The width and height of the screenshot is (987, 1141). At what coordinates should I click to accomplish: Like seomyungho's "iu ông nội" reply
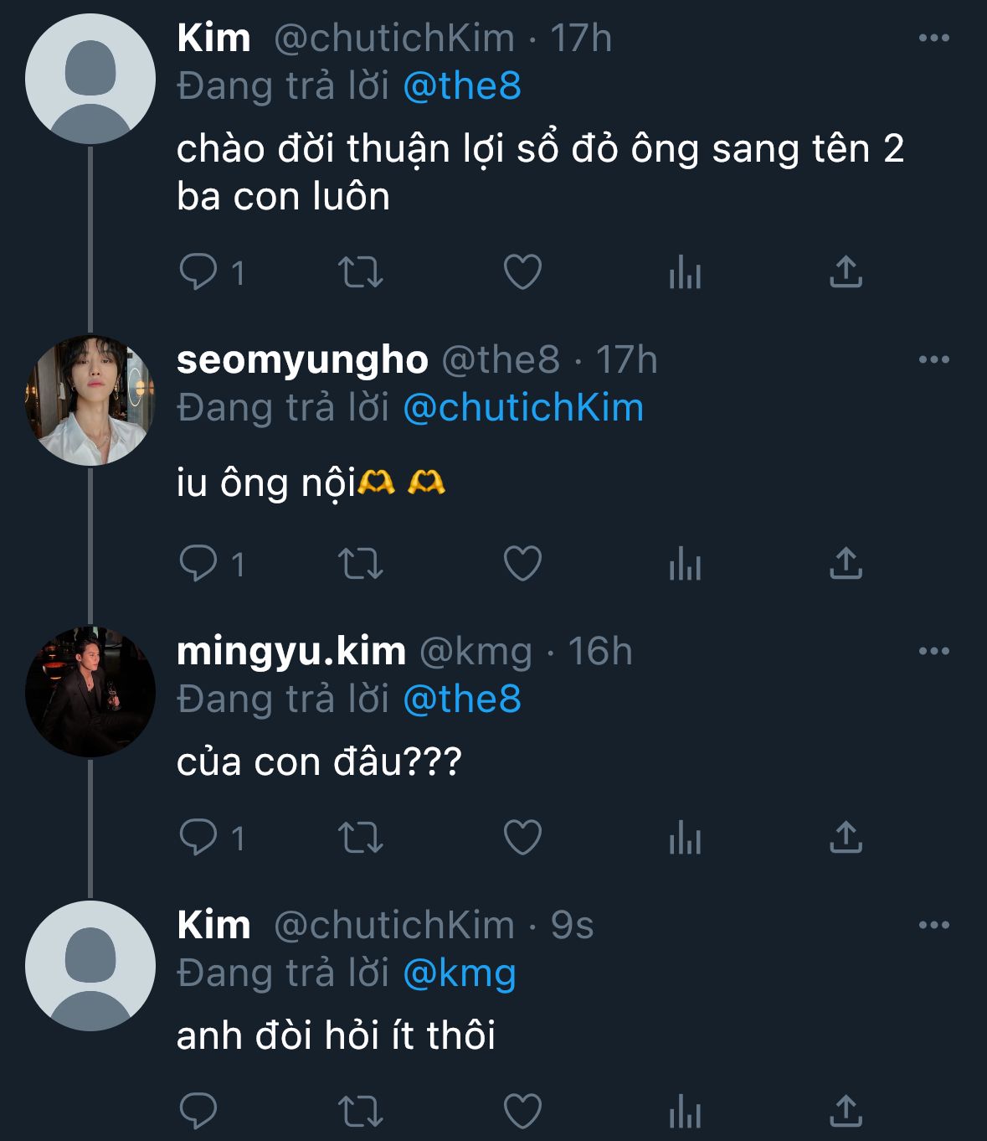pyautogui.click(x=522, y=563)
